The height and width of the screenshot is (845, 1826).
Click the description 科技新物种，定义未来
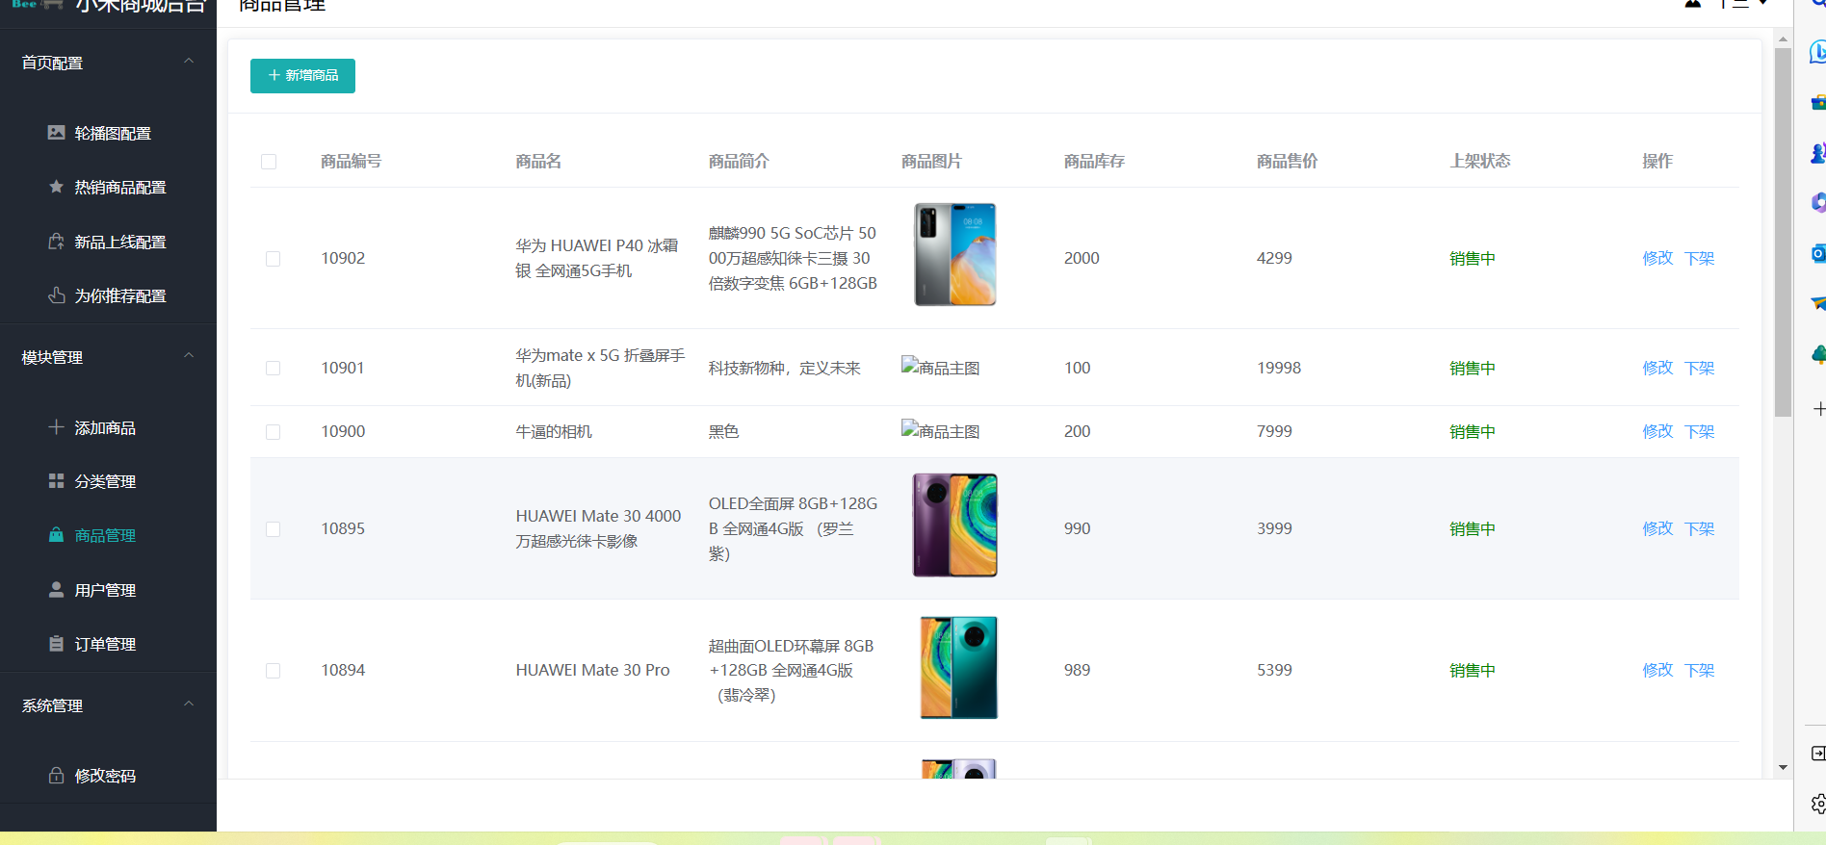click(785, 368)
